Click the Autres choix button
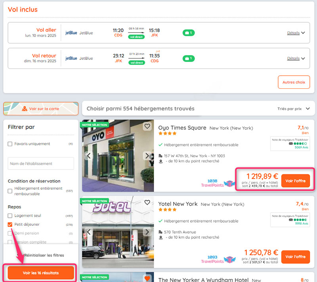The image size is (317, 282). (x=294, y=82)
